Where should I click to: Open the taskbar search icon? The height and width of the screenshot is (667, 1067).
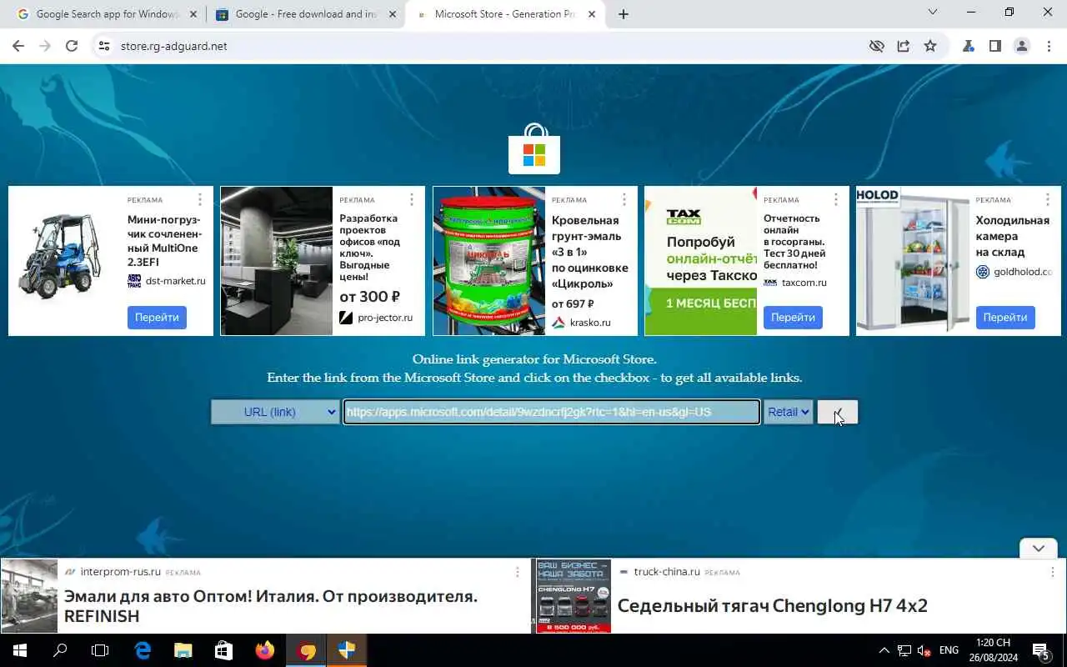[x=60, y=650]
